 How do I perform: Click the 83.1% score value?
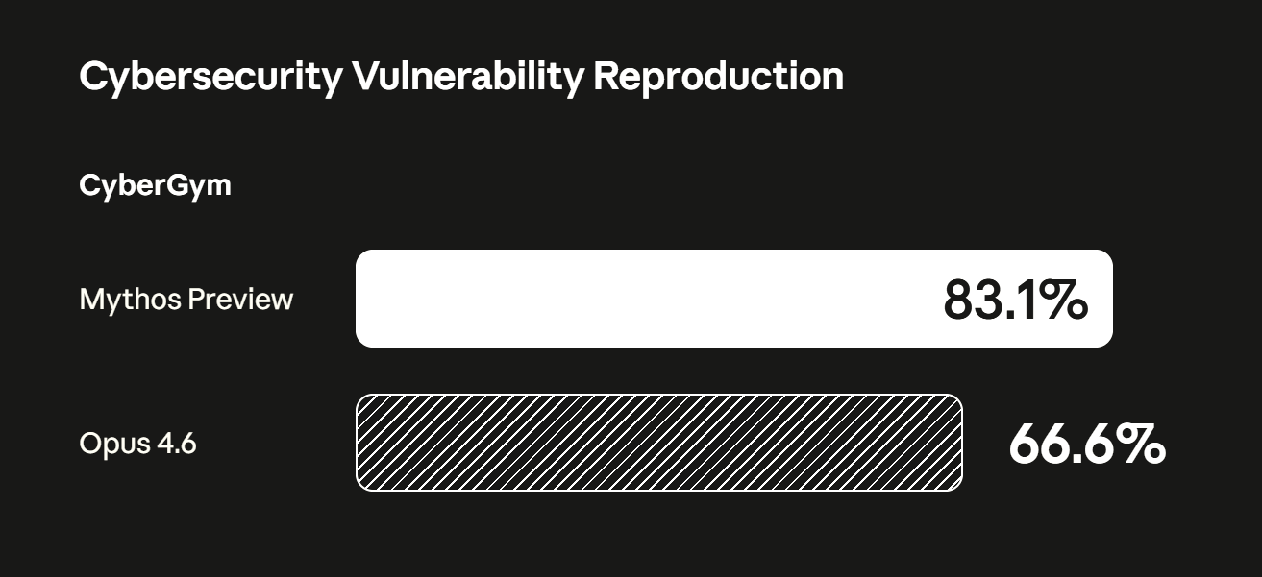pos(1015,300)
